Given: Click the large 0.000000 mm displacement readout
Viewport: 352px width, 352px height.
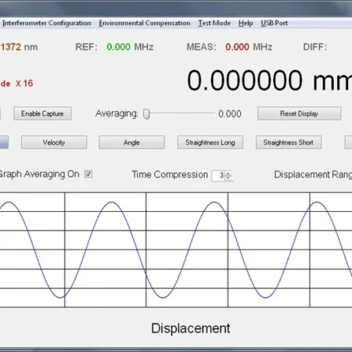Looking at the screenshot, I should (269, 81).
